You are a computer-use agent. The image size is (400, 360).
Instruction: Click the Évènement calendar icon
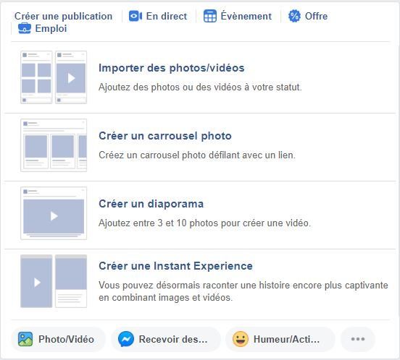click(x=210, y=17)
